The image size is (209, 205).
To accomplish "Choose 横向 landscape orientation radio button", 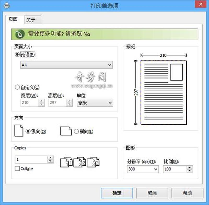I will click(x=76, y=131).
